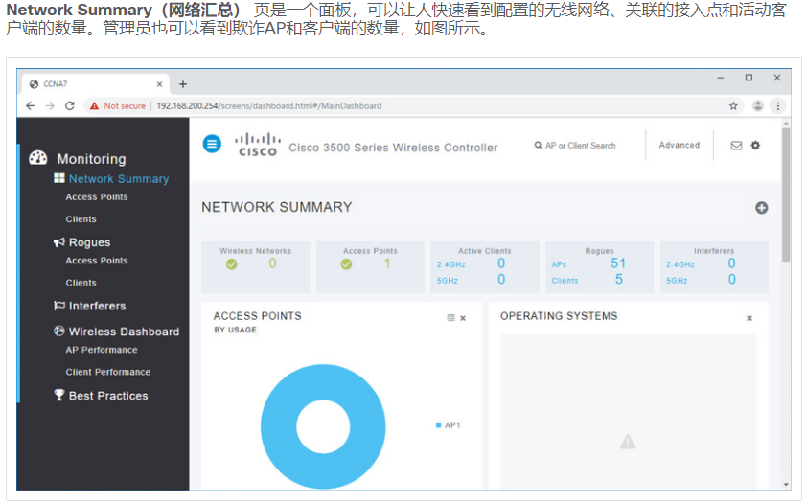This screenshot has height=503, width=807.
Task: Click the mail envelope icon
Action: click(736, 146)
